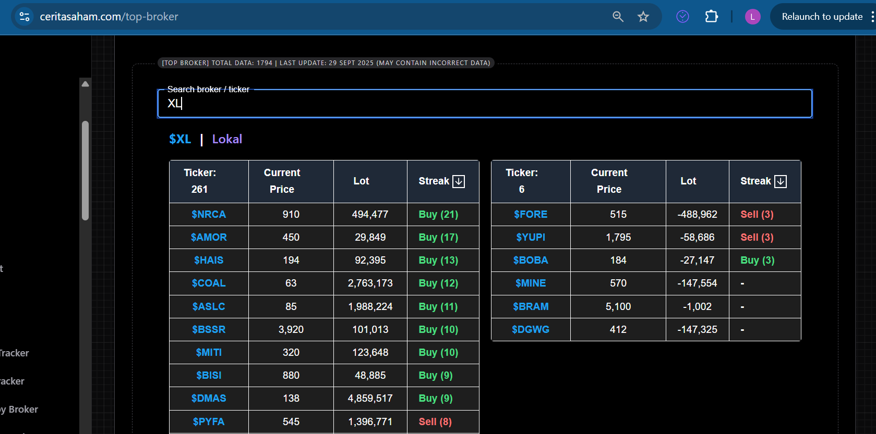Click the Search broker / ticker field

(484, 104)
